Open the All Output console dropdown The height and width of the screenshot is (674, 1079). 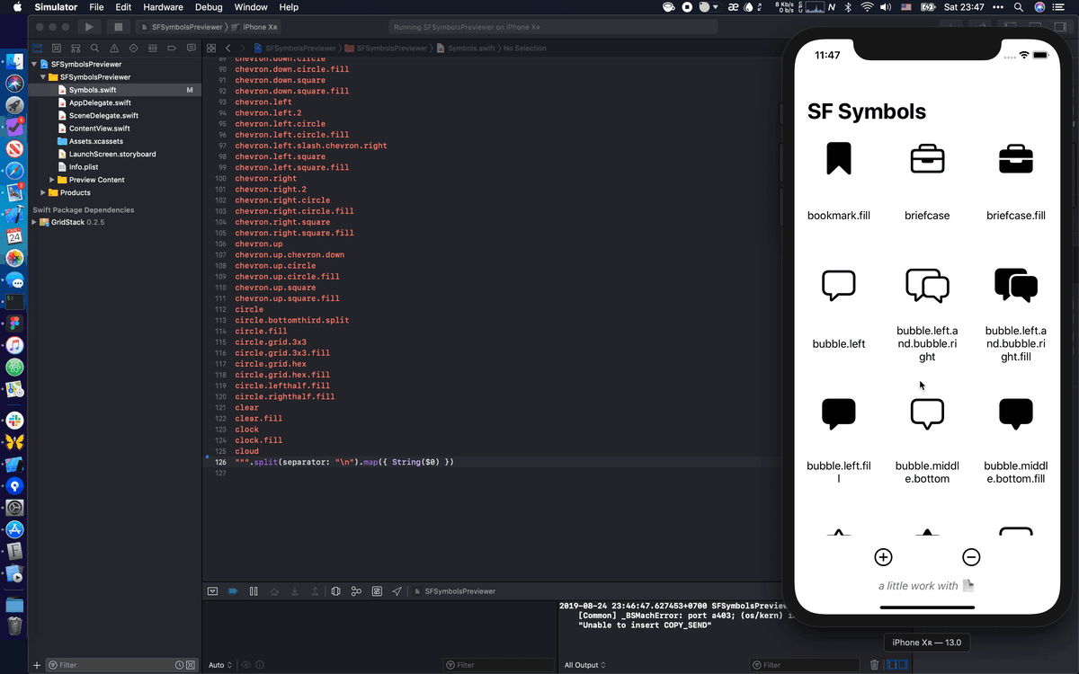[584, 665]
